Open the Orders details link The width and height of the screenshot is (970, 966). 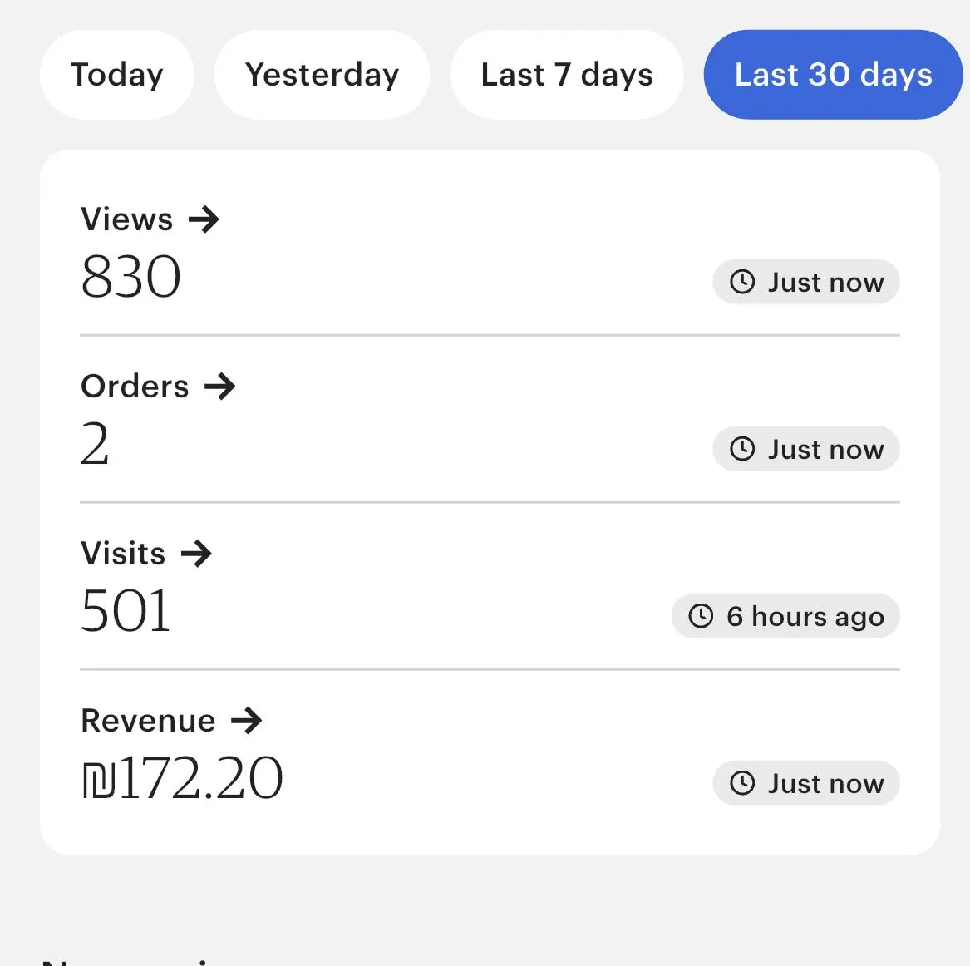pos(135,387)
